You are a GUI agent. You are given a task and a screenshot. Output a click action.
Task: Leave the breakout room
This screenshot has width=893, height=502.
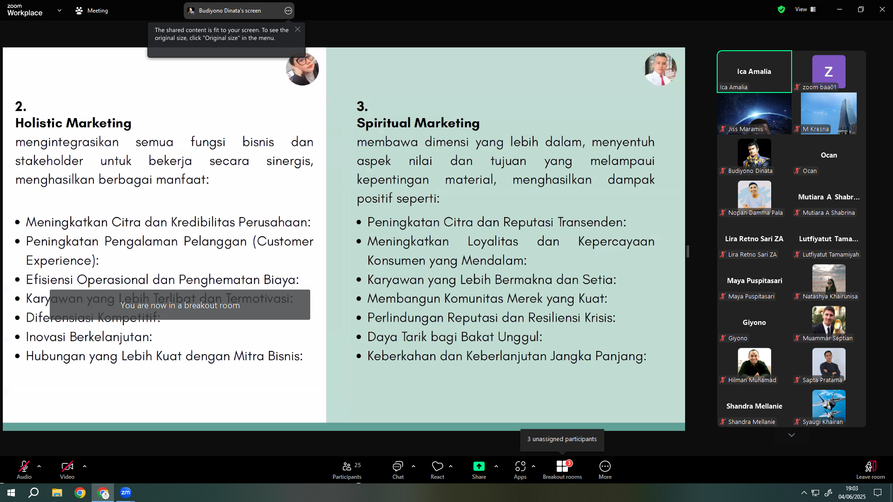[871, 469]
